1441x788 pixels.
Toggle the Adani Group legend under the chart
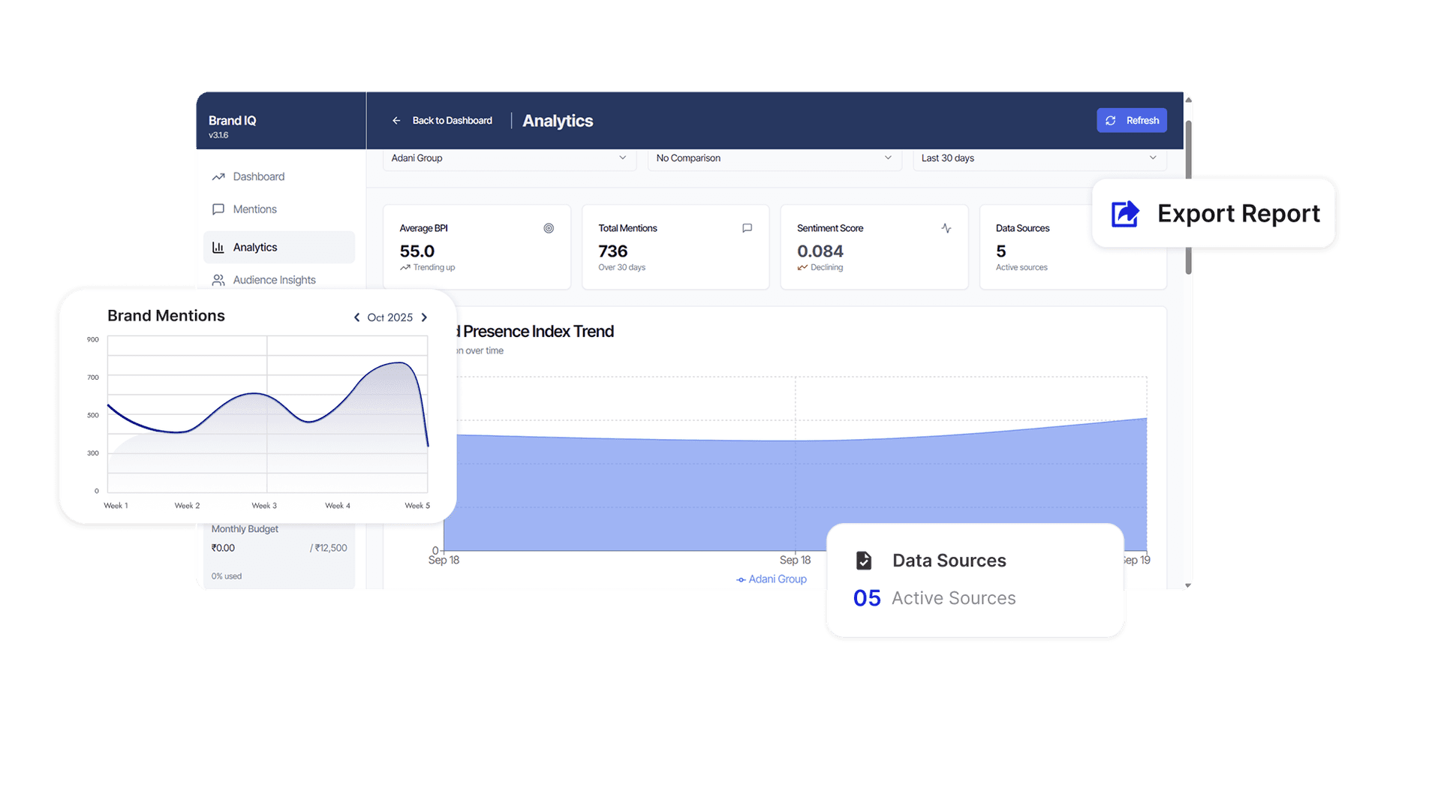click(772, 579)
